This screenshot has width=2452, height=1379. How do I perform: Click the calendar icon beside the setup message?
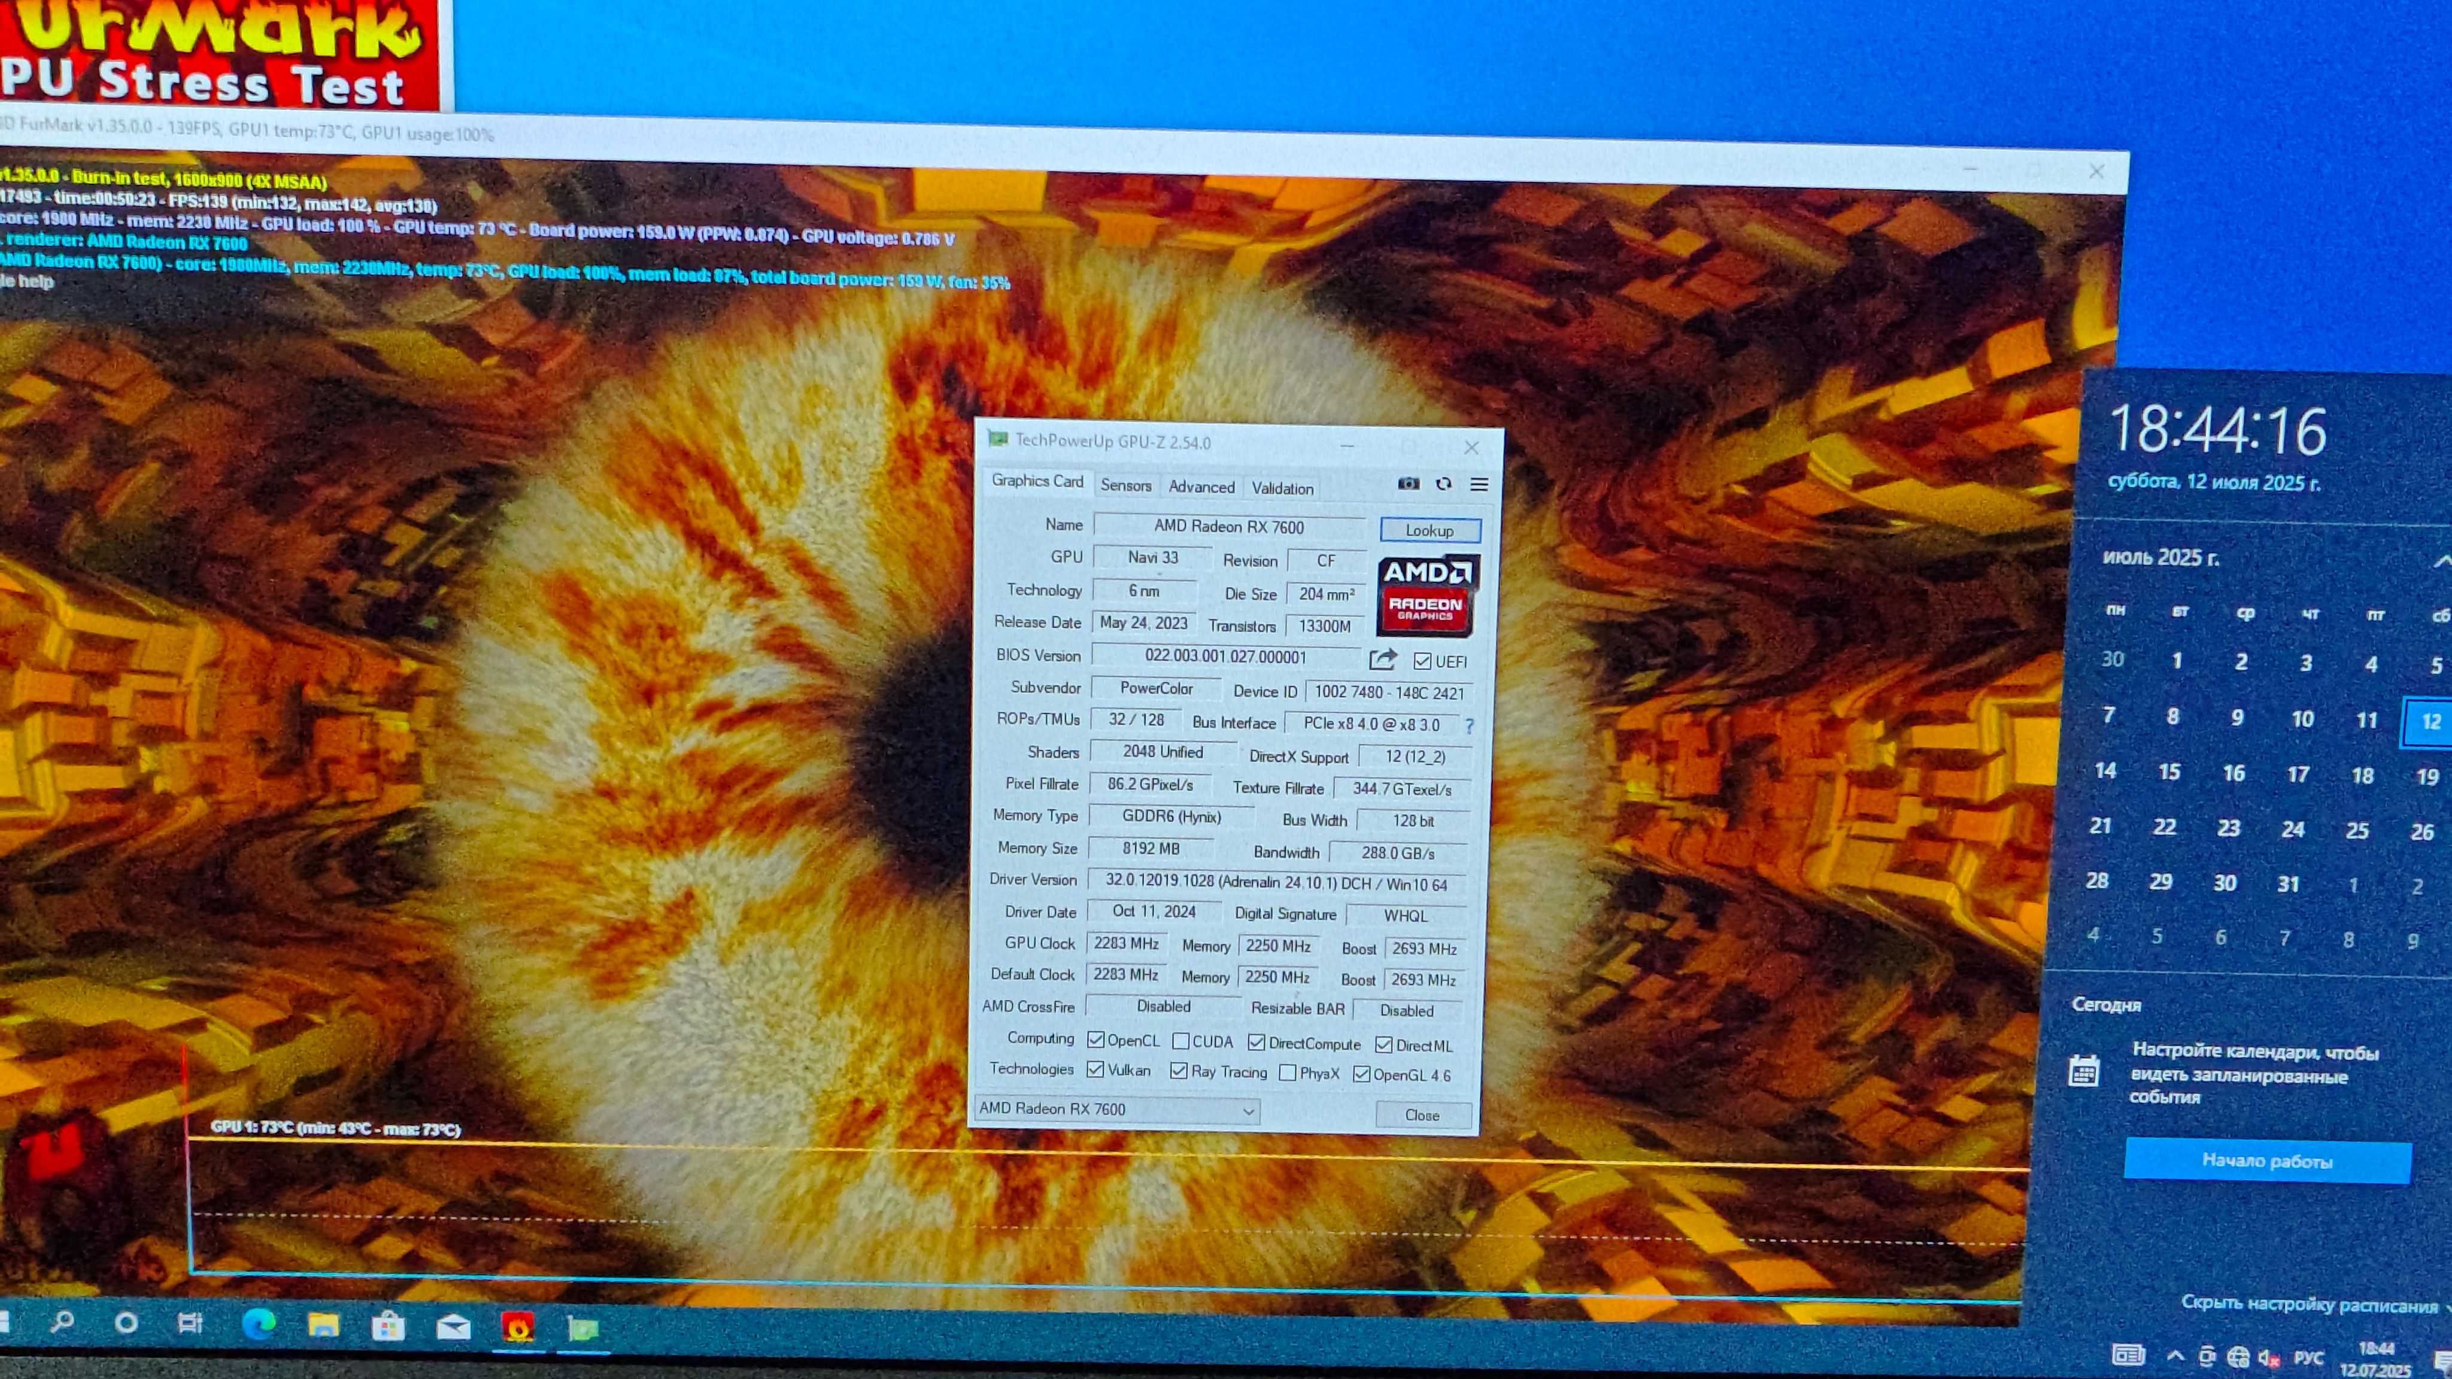(2084, 1071)
